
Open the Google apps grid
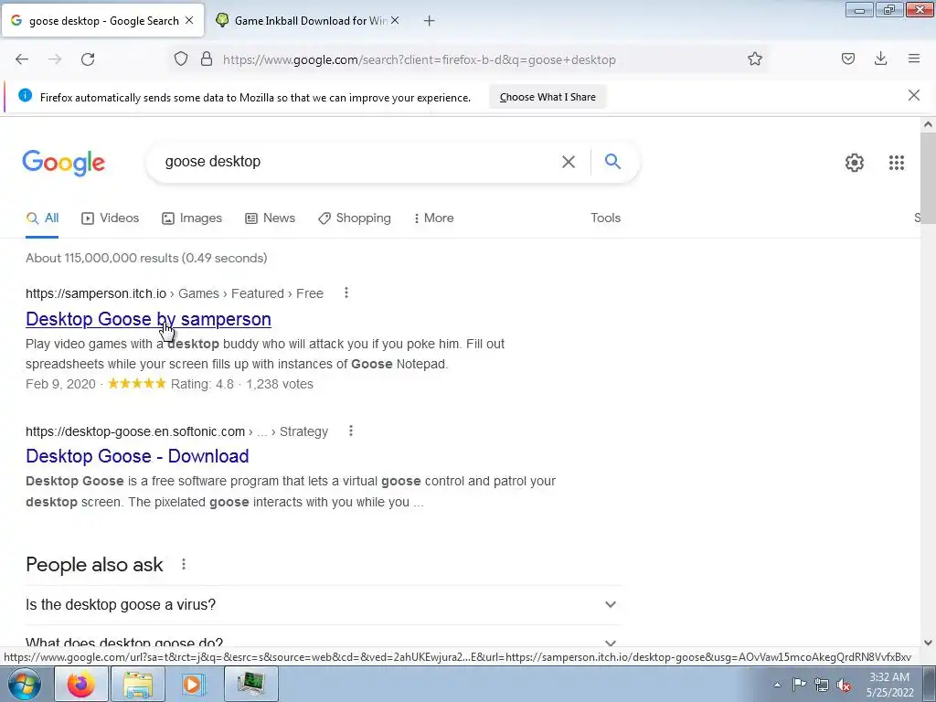point(896,163)
